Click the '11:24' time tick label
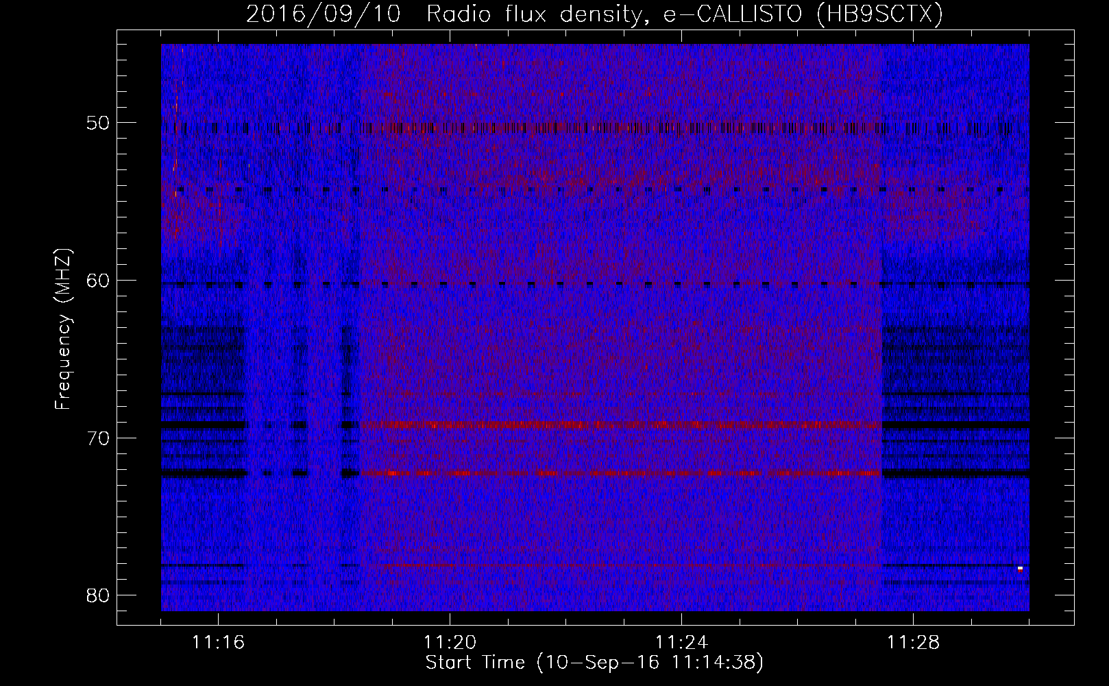The height and width of the screenshot is (686, 1109). tap(681, 643)
